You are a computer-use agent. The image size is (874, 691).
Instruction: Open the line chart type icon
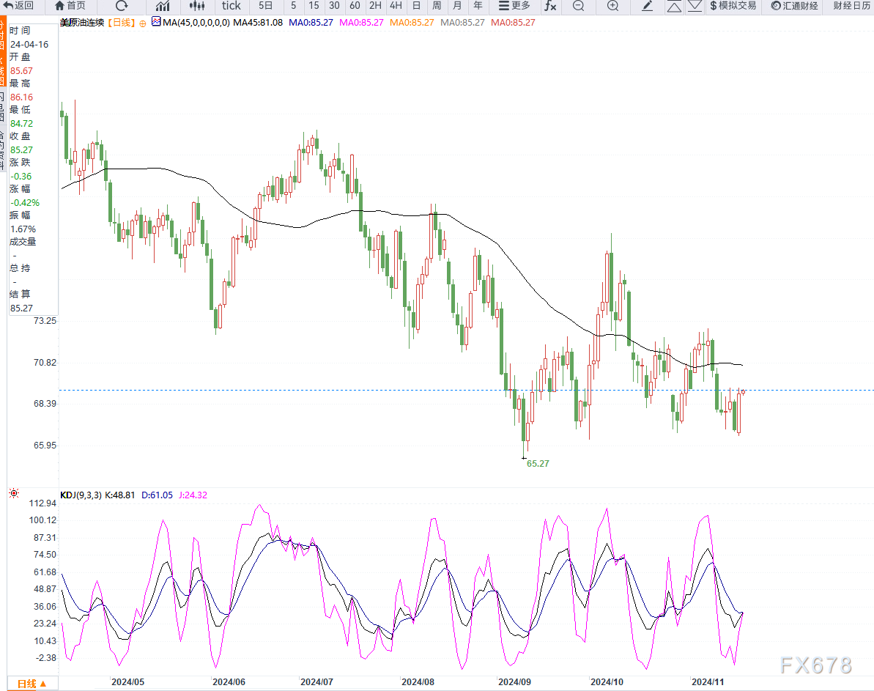click(162, 6)
